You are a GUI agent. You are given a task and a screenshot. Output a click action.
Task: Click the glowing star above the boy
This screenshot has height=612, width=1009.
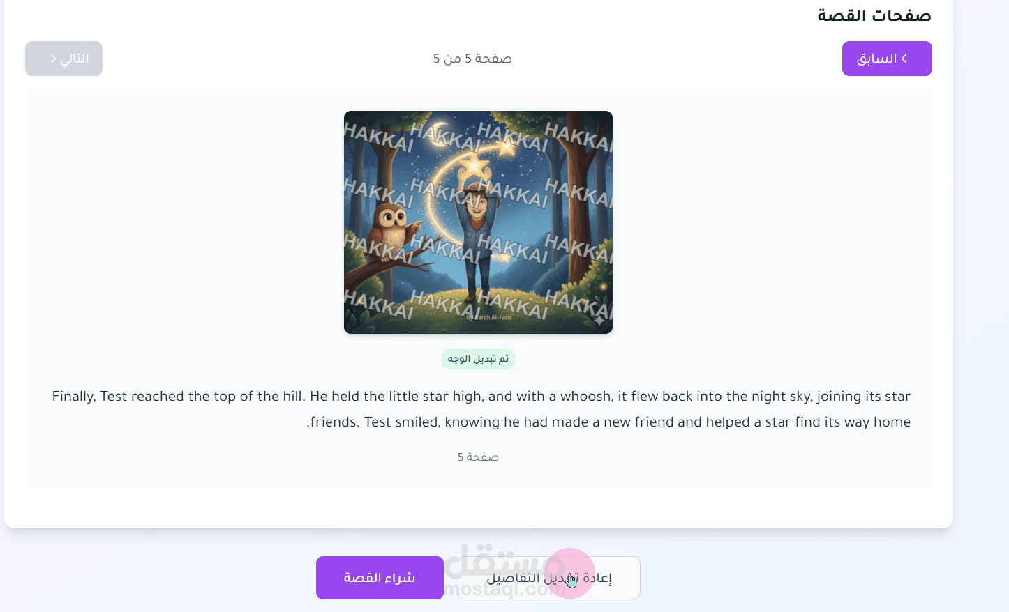(474, 166)
